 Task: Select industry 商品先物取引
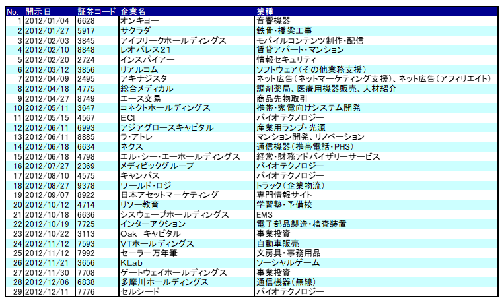tap(282, 98)
